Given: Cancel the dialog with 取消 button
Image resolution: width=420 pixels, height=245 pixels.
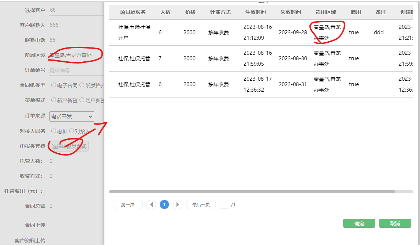Looking at the screenshot, I should tap(395, 223).
